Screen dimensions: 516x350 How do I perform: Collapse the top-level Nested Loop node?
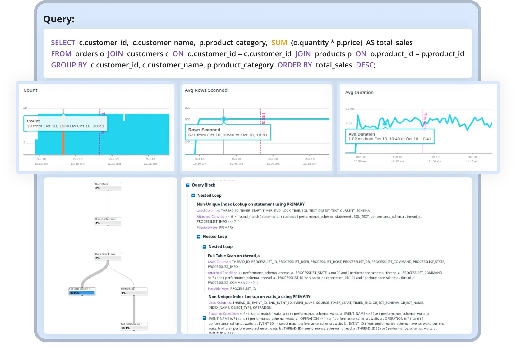tap(193, 196)
